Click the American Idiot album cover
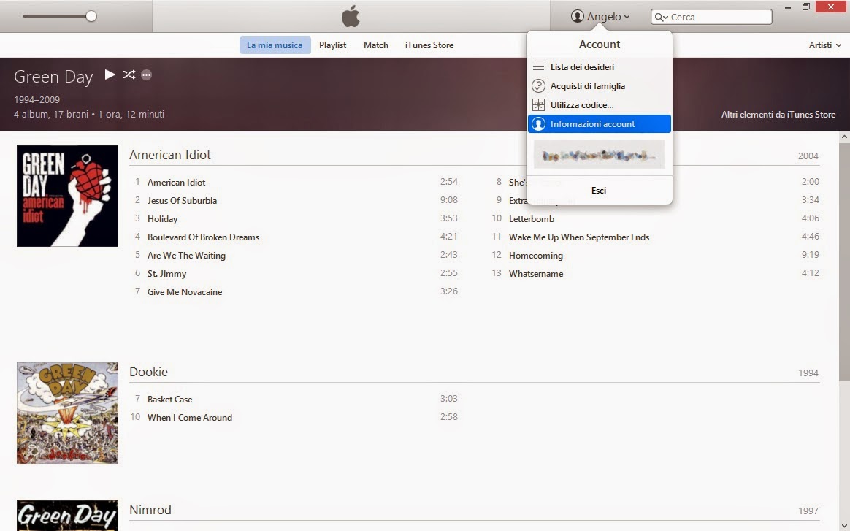Image resolution: width=850 pixels, height=531 pixels. click(67, 196)
